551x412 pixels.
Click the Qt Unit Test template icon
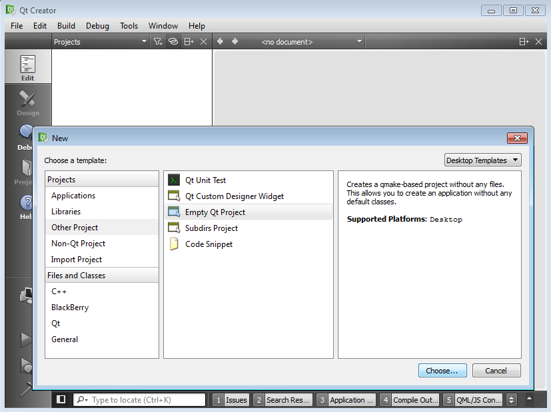coord(174,180)
